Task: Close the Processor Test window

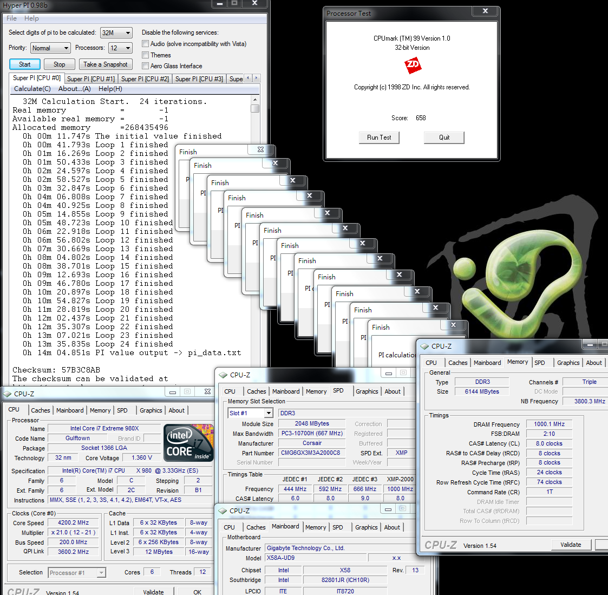Action: (x=485, y=11)
